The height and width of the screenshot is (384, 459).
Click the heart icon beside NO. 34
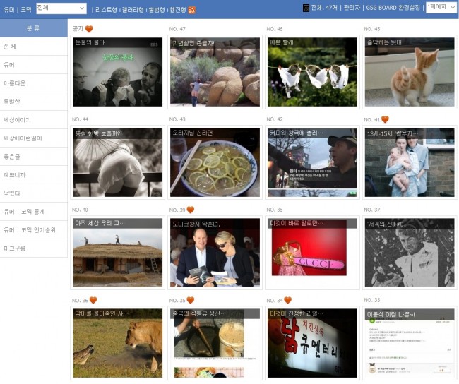tap(287, 300)
